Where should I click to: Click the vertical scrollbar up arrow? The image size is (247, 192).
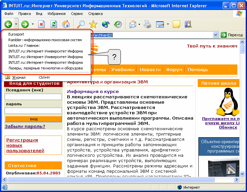(242, 42)
